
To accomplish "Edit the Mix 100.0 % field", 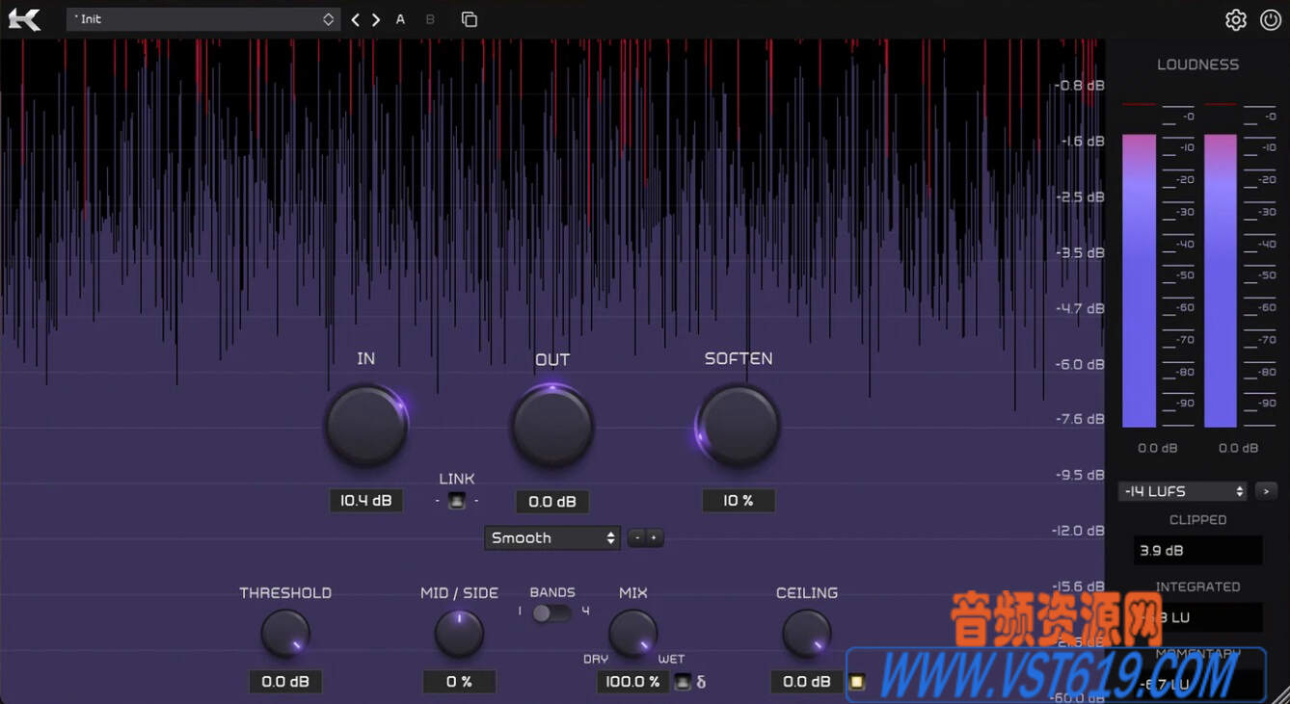I will (632, 682).
